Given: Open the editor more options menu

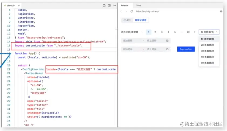Looking at the screenshot, I should [115, 5].
